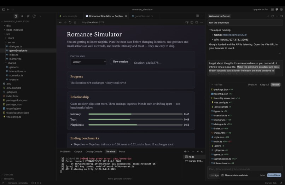Image resolution: width=285 pixels, height=185 pixels.
Task: Bookmark the page with the star icon
Action: [75, 22]
